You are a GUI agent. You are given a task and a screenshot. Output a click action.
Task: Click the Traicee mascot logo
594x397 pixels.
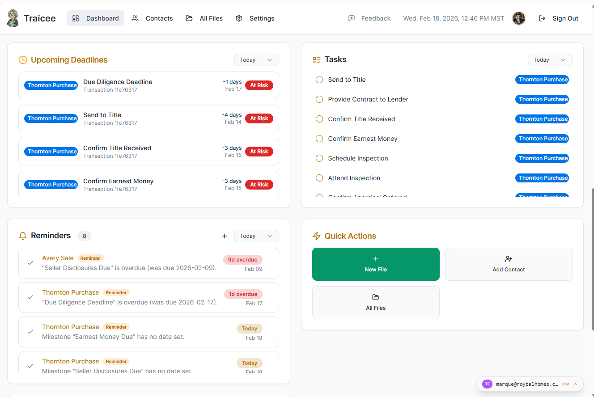tap(13, 18)
